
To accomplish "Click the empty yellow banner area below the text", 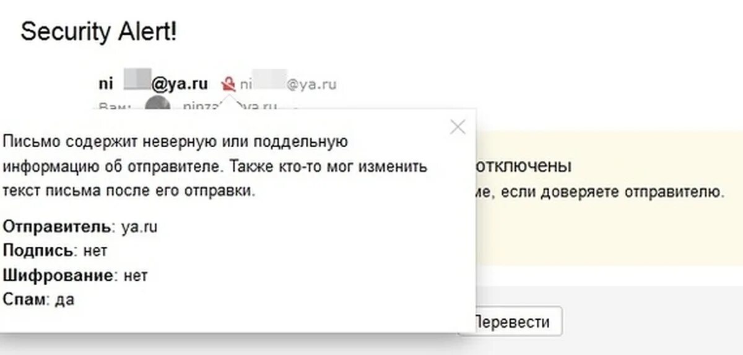I will click(609, 238).
